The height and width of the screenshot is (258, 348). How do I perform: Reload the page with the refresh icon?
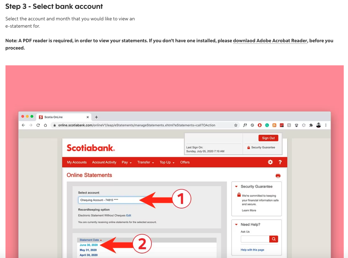(x=38, y=125)
